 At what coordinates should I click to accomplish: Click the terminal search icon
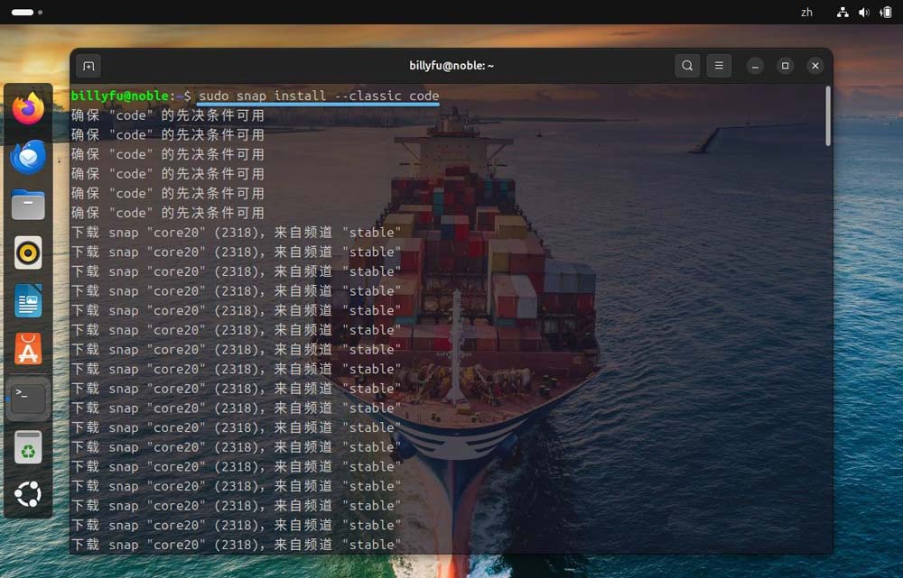[687, 66]
